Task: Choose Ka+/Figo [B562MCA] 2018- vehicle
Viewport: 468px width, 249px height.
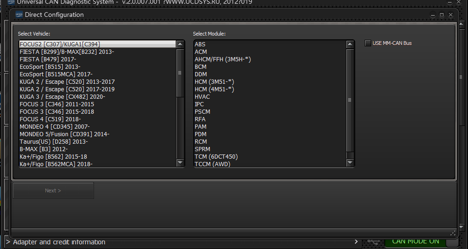Action: [98, 164]
